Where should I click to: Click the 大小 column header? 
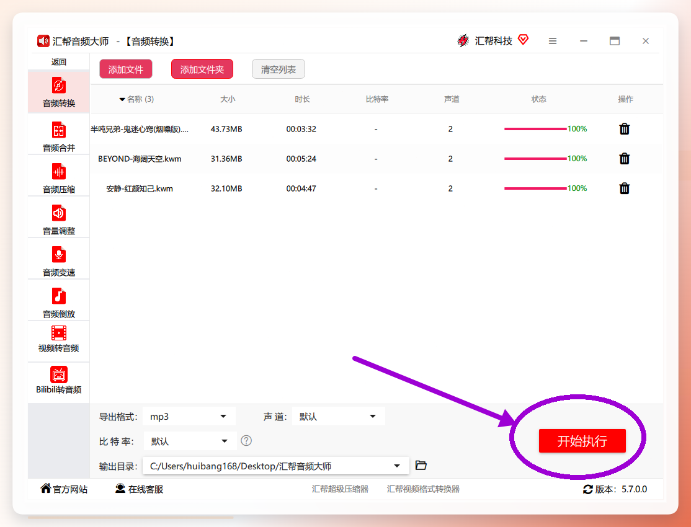click(x=228, y=99)
